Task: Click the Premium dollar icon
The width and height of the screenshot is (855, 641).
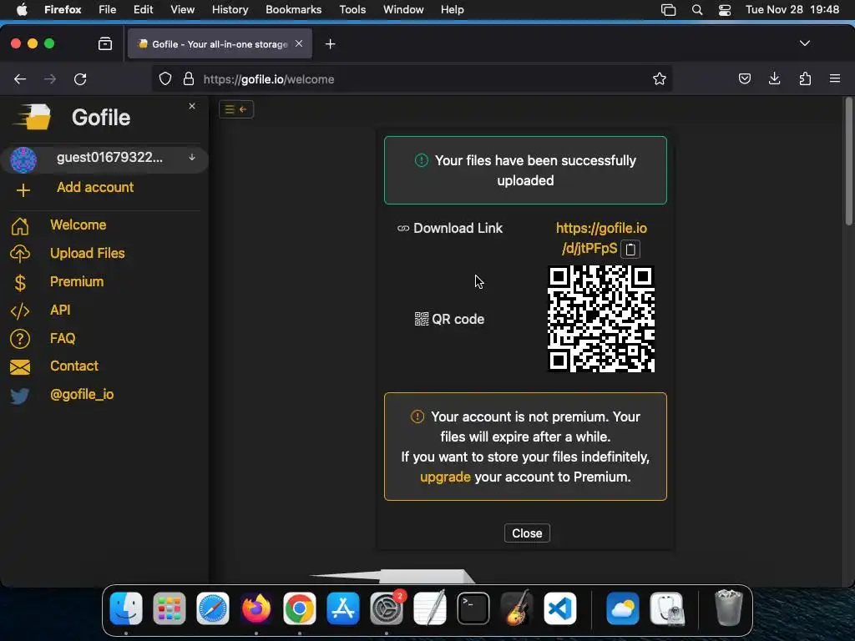Action: pos(20,282)
